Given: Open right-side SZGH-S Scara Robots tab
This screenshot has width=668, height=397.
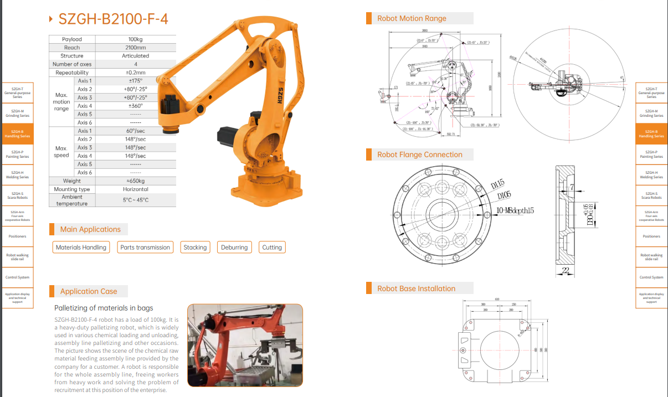Looking at the screenshot, I should click(651, 195).
